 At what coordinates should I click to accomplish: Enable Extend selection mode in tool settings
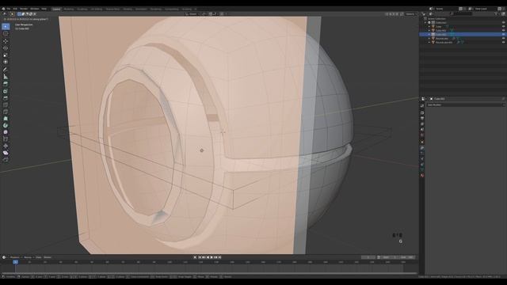[x=23, y=14]
